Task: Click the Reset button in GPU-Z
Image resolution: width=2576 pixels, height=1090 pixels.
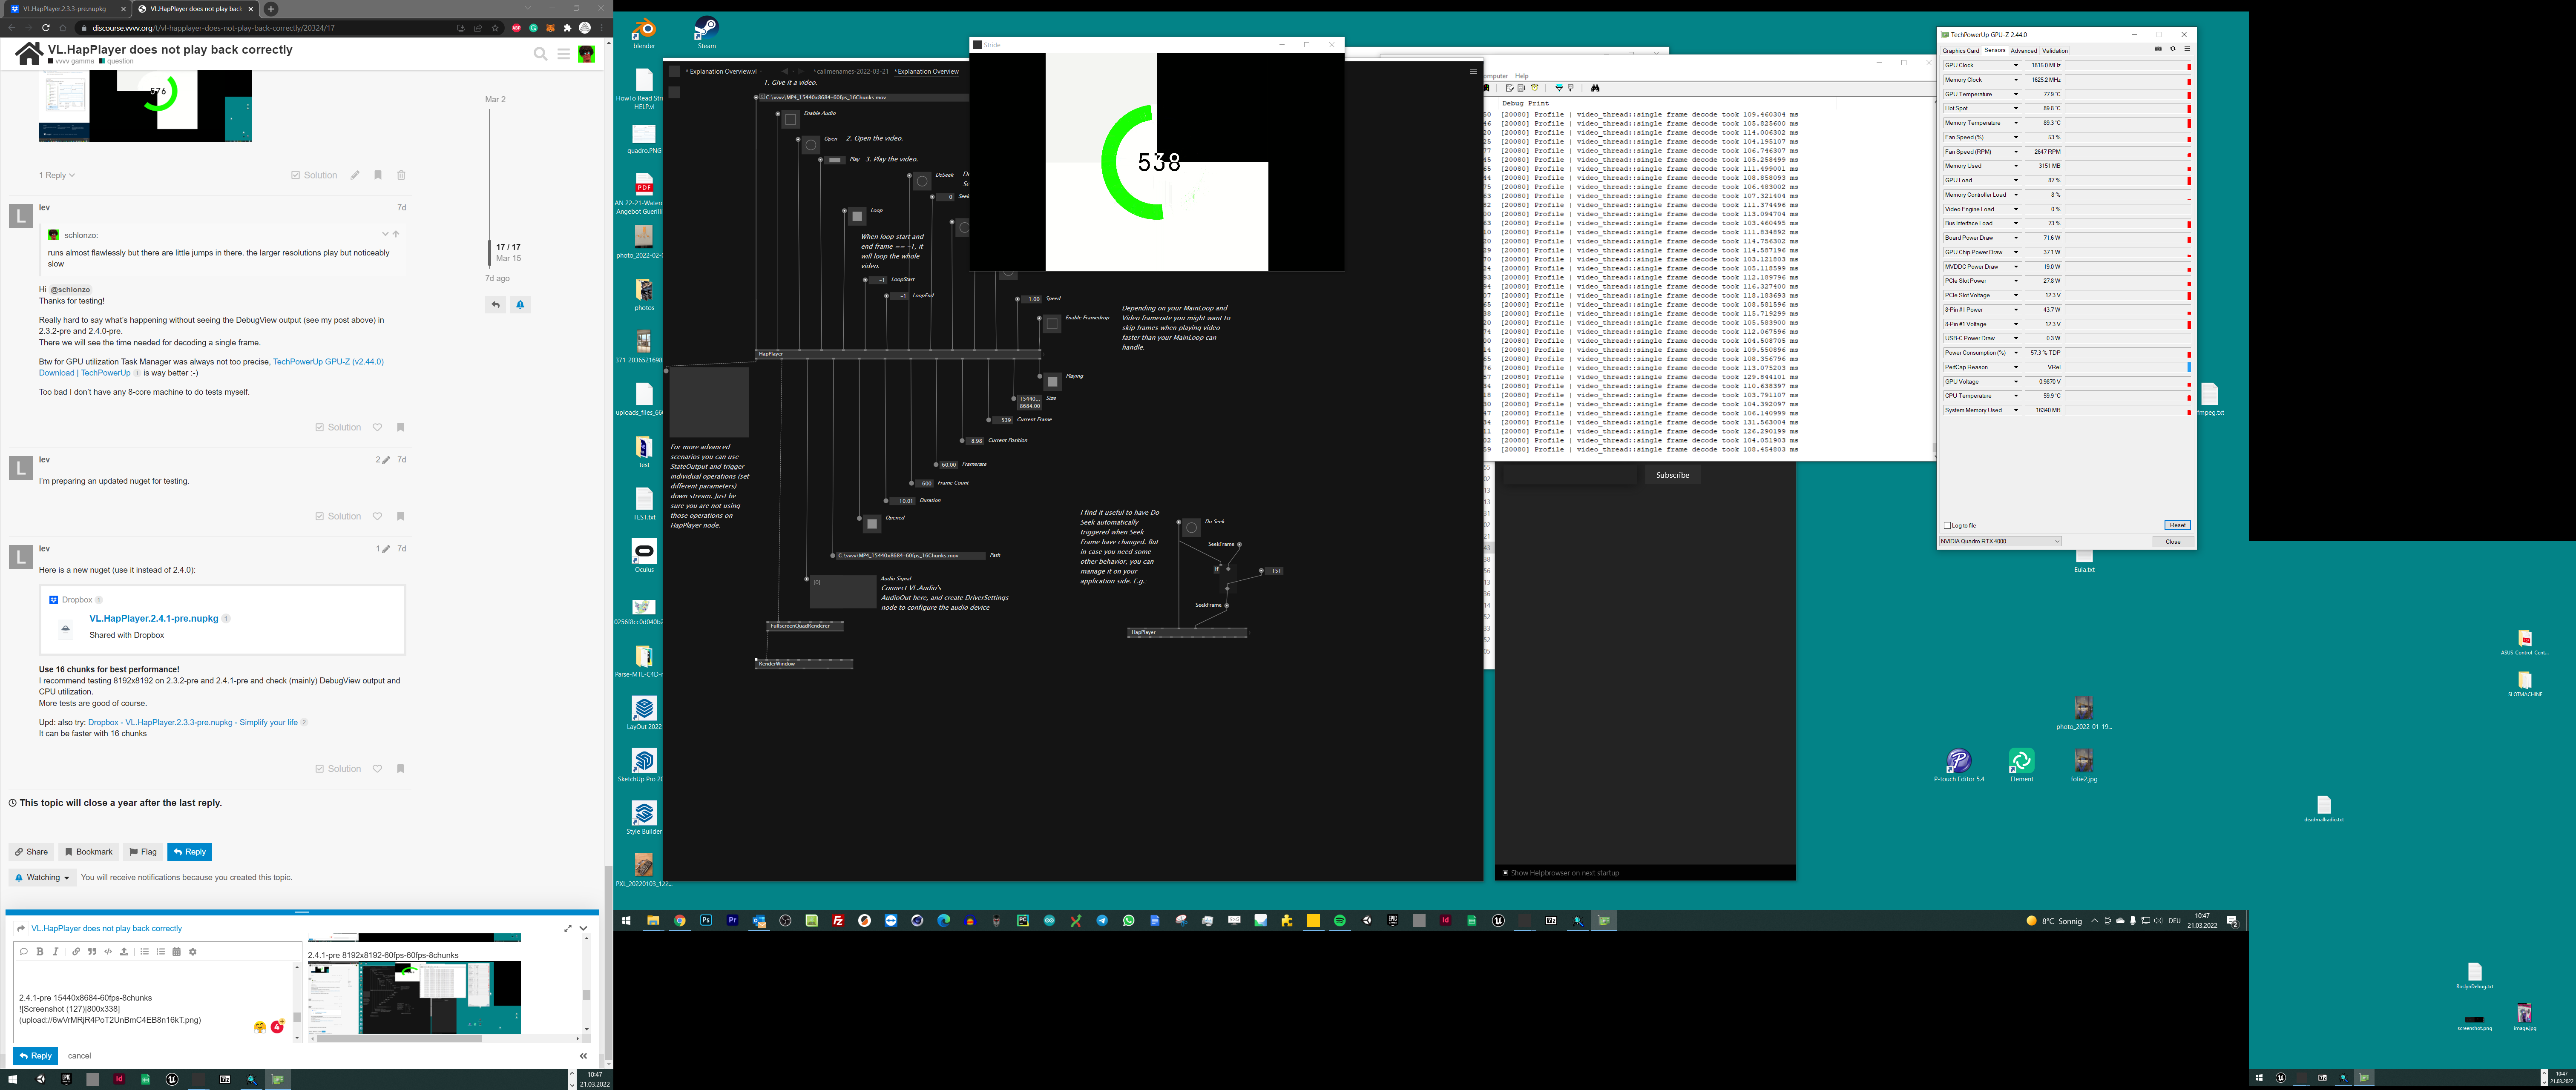Action: (2177, 525)
